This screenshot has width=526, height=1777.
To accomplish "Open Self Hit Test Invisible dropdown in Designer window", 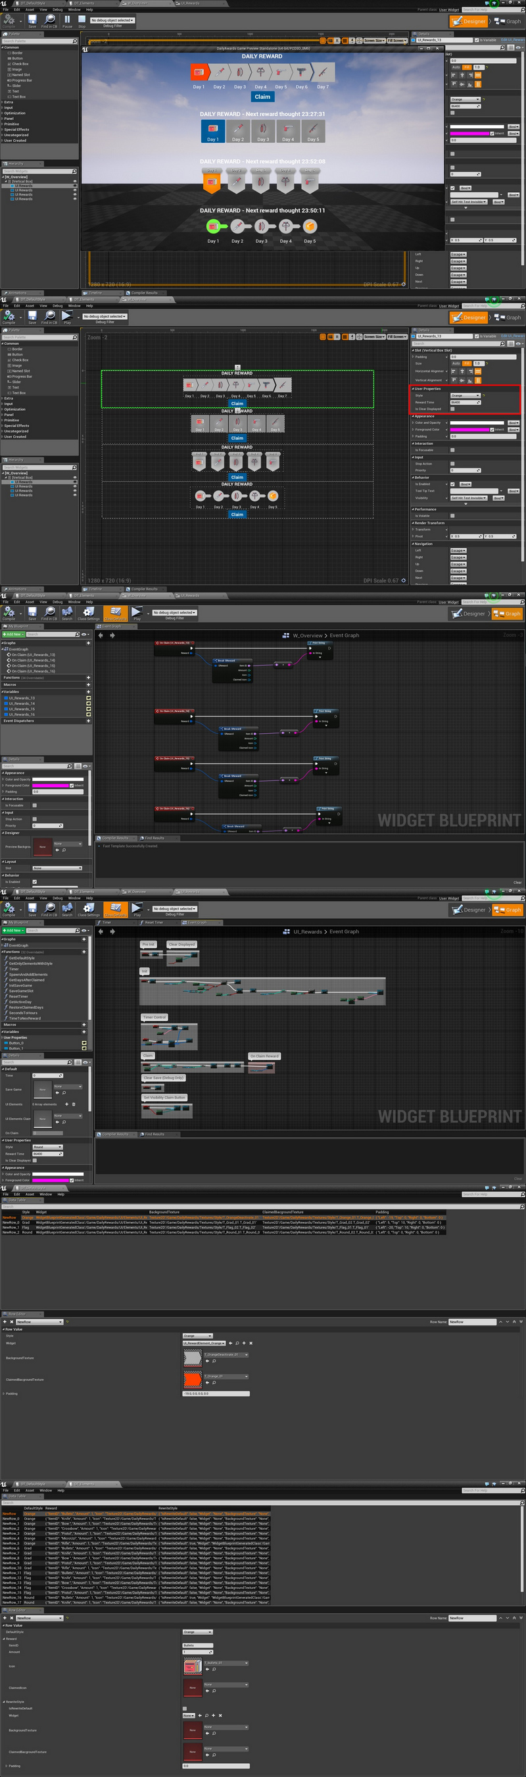I will click(x=469, y=498).
